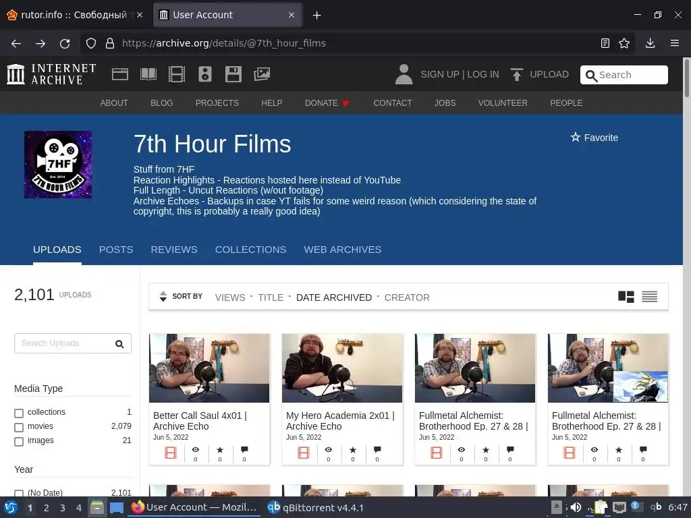Bookmark page with star icon
The width and height of the screenshot is (691, 518).
coord(624,43)
